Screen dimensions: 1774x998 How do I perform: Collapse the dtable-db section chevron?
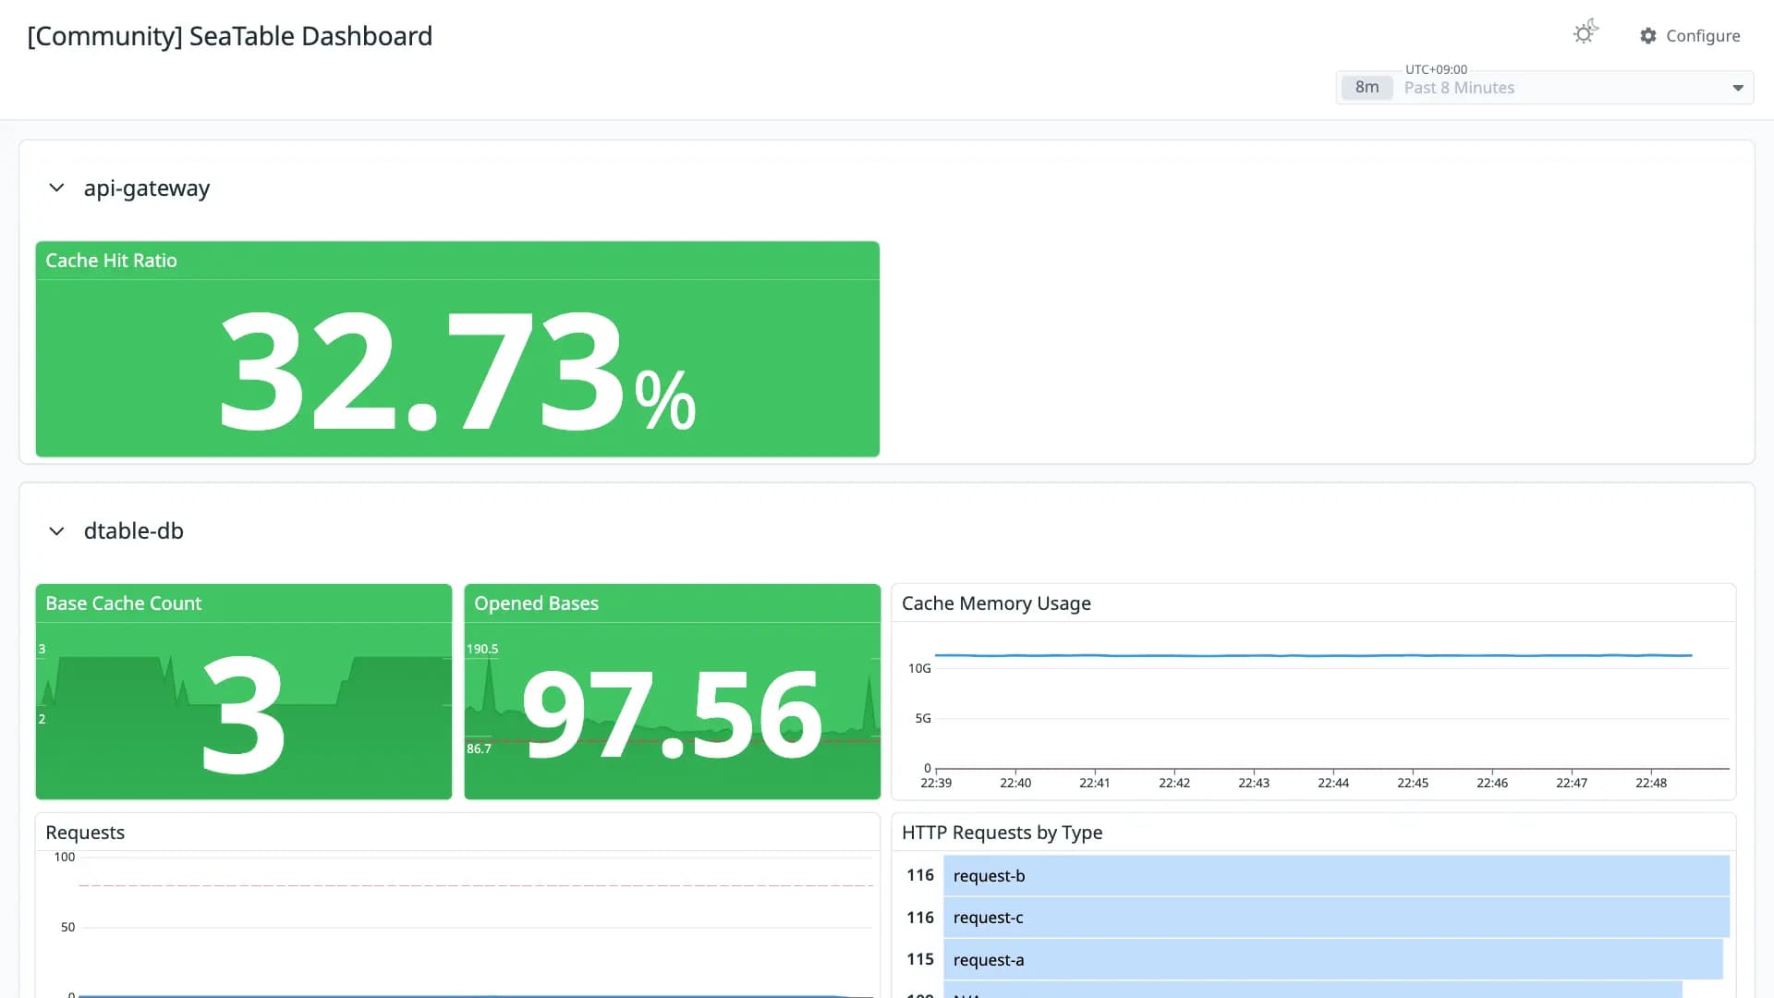(x=56, y=531)
